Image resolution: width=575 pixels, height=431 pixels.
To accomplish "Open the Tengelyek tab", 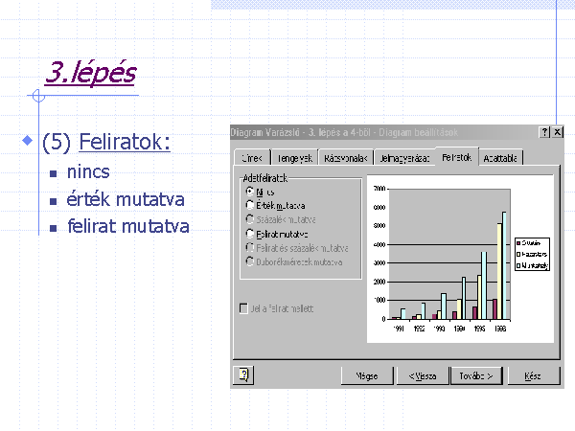I will (x=293, y=158).
